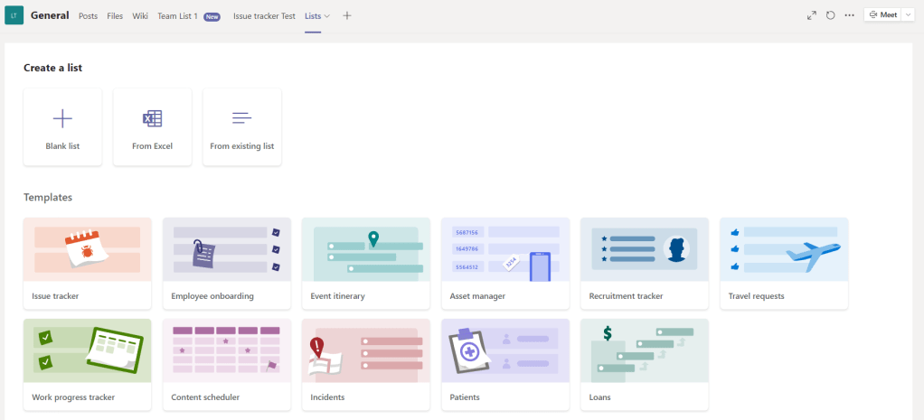
Task: Start a meeting with the Meet button
Action: [x=883, y=15]
